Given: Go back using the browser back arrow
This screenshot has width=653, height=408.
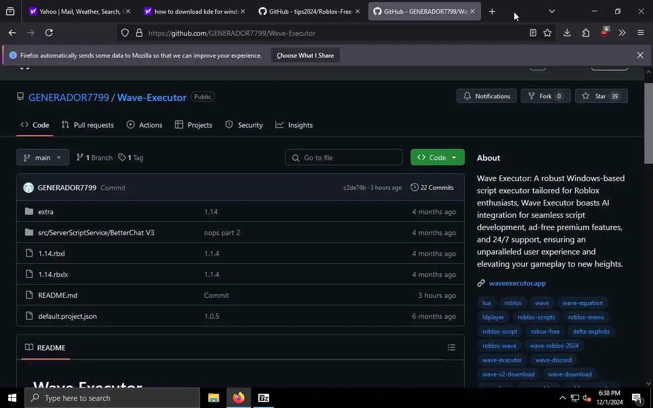Looking at the screenshot, I should click(12, 33).
